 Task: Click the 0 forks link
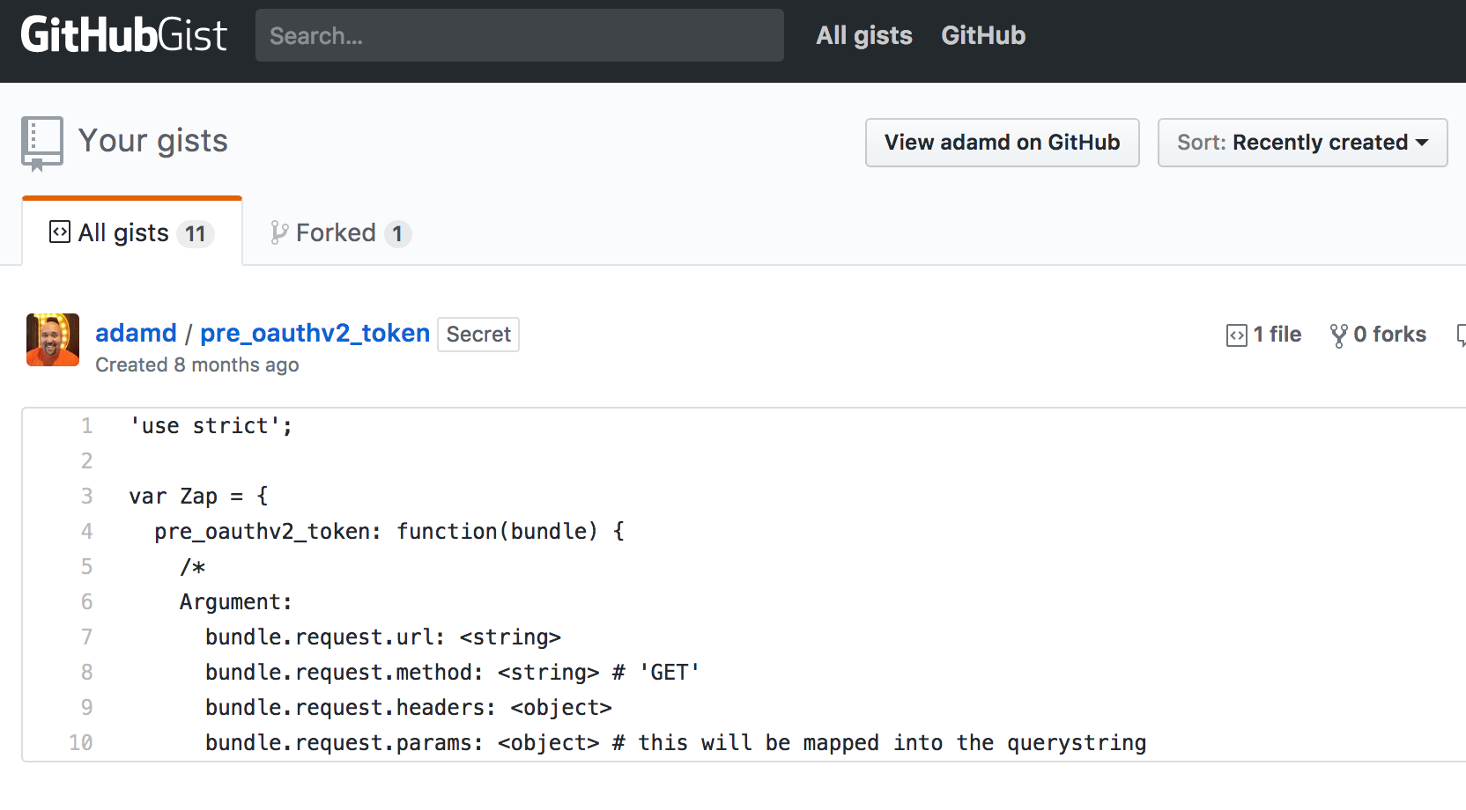pyautogui.click(x=1378, y=335)
